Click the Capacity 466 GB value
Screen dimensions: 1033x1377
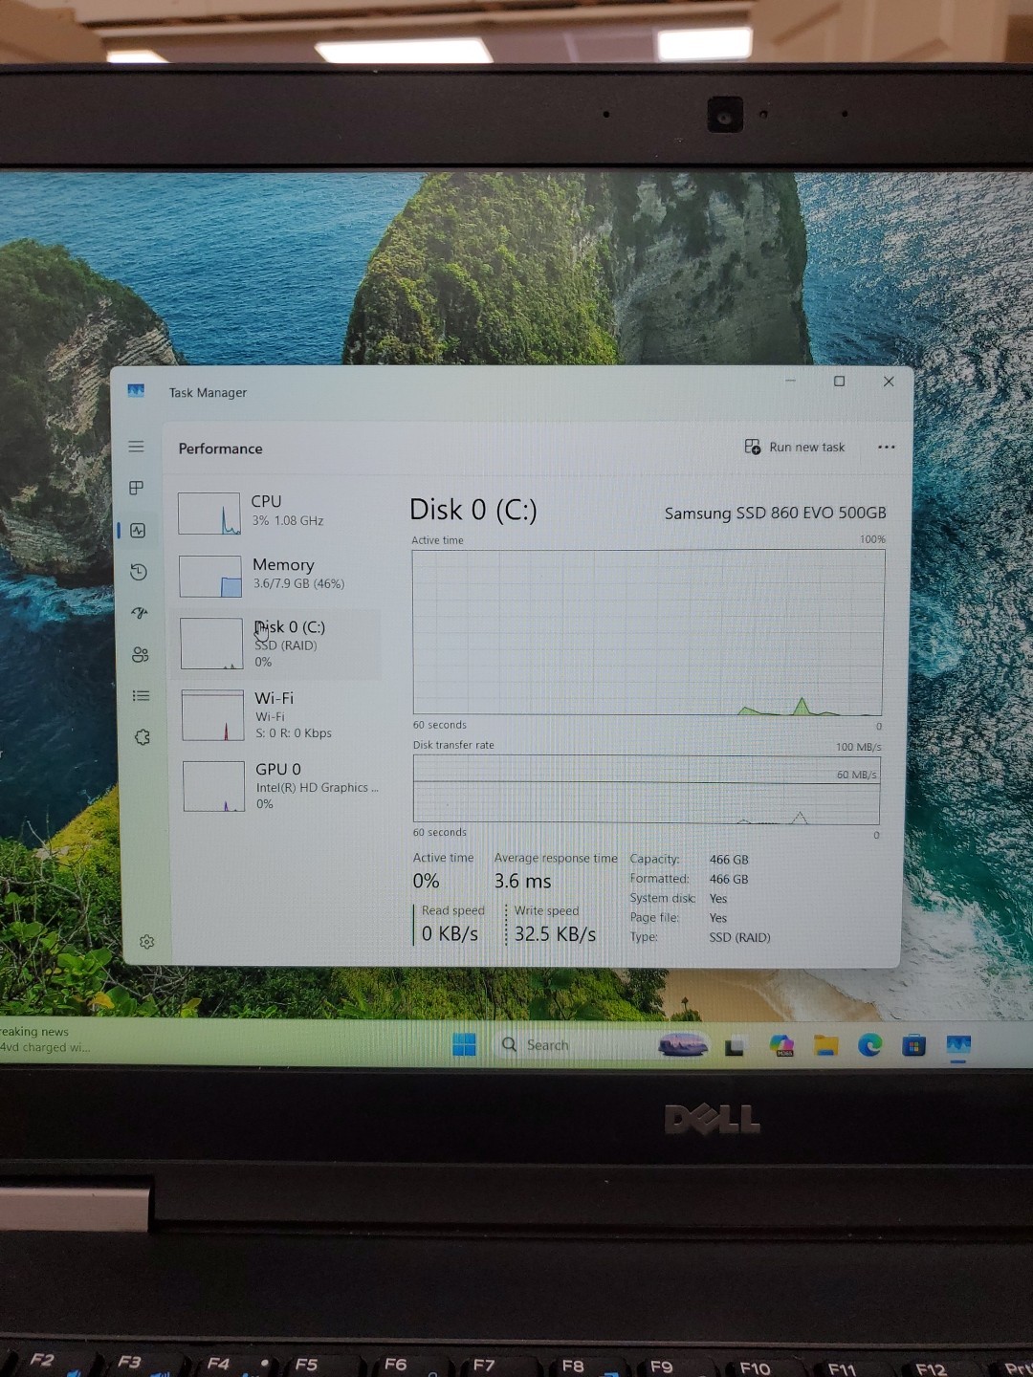pos(729,860)
